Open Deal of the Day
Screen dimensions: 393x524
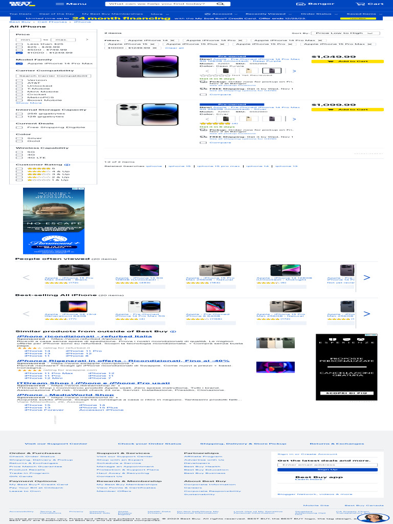point(57,14)
